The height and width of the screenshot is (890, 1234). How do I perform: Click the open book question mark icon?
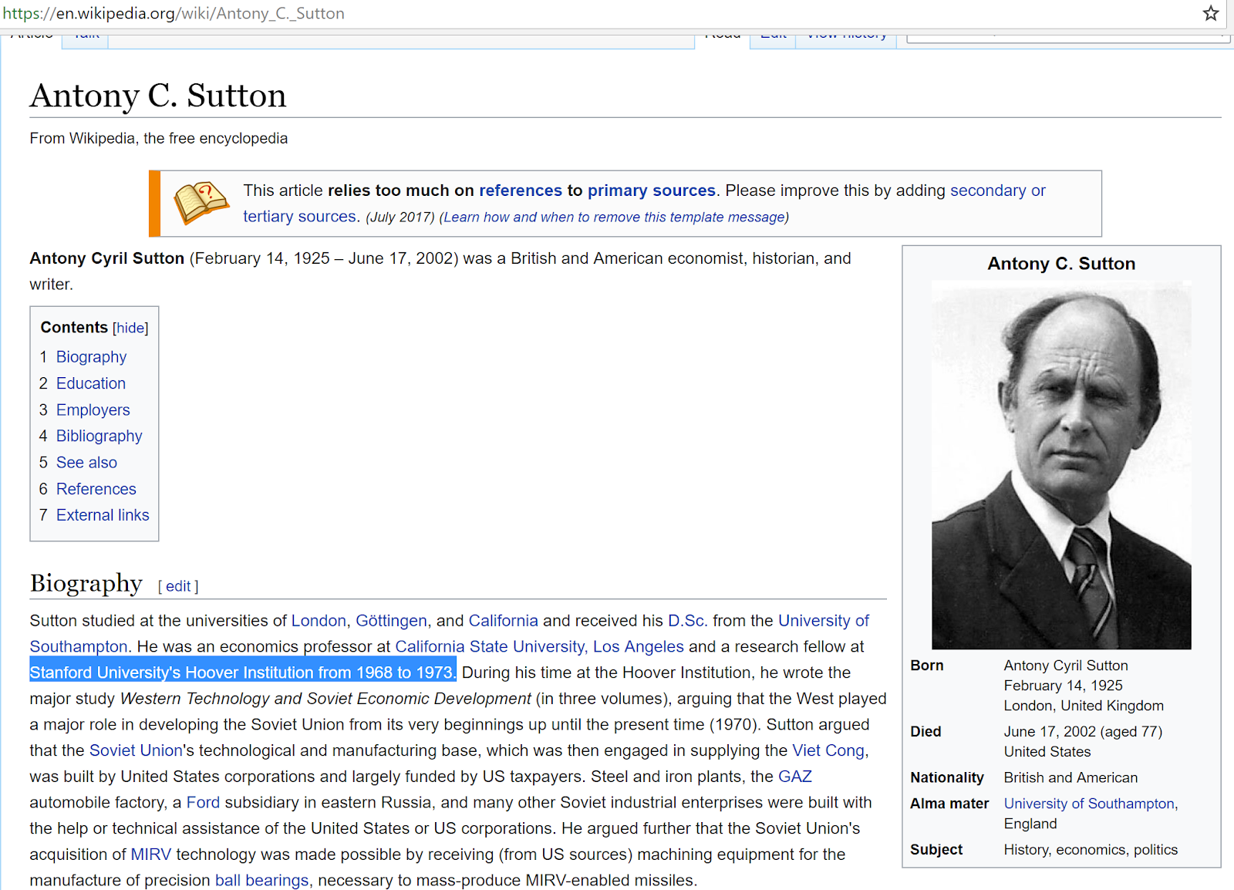coord(201,203)
